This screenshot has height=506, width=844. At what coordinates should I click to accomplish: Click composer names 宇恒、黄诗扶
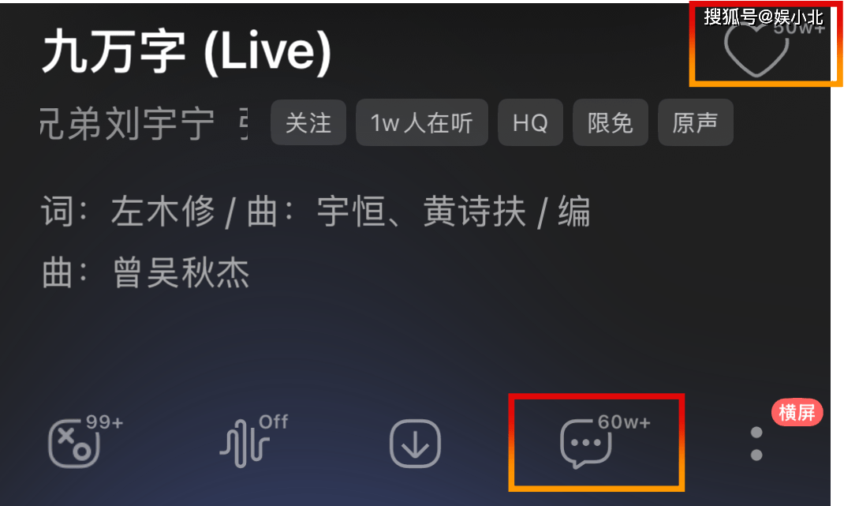421,212
